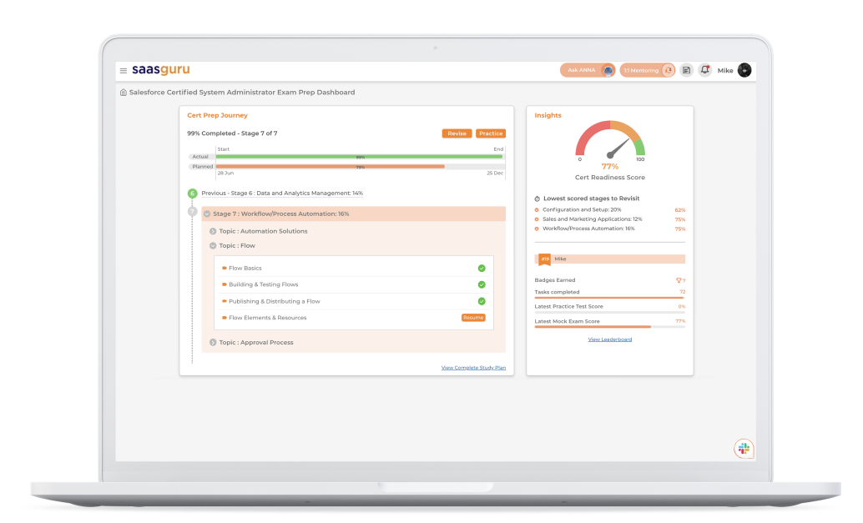Image resolution: width=863 pixels, height=523 pixels.
Task: Click the green Actual progress bar
Action: 359,157
